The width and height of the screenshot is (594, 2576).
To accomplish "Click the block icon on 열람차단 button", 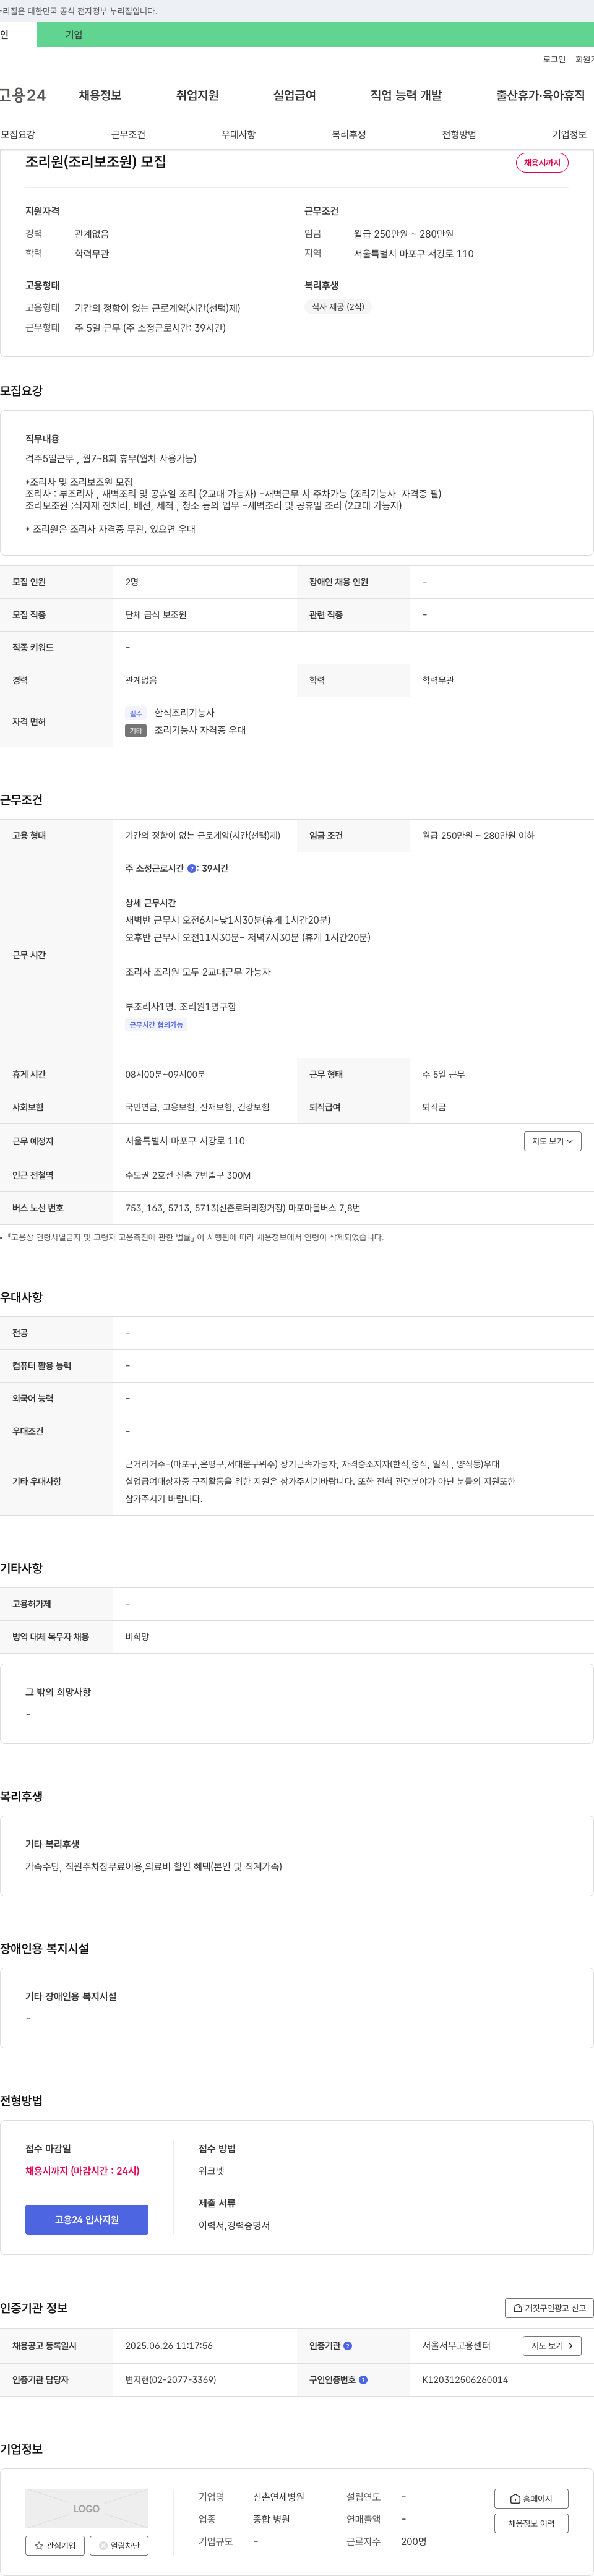I will pos(103,2545).
